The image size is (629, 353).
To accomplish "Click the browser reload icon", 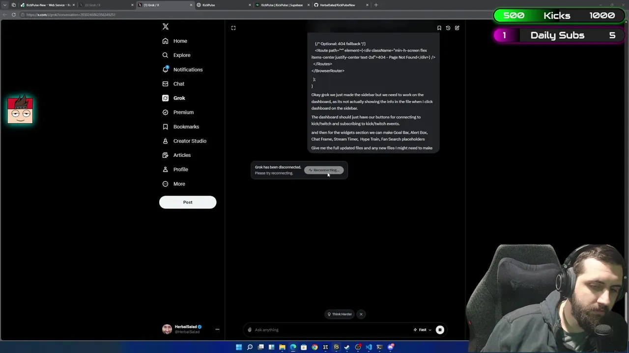I will tap(14, 15).
